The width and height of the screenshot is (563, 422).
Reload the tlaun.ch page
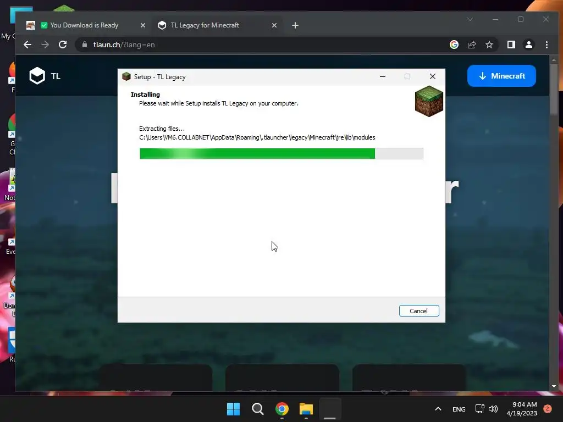pos(63,45)
